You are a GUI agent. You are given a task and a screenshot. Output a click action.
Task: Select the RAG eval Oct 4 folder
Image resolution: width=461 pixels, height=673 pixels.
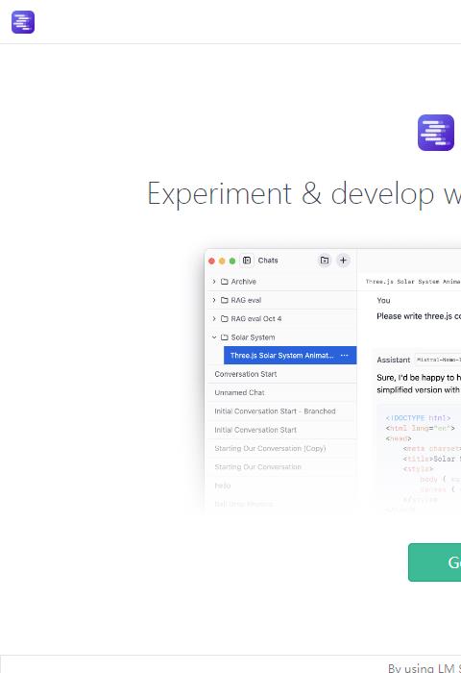pos(282,318)
